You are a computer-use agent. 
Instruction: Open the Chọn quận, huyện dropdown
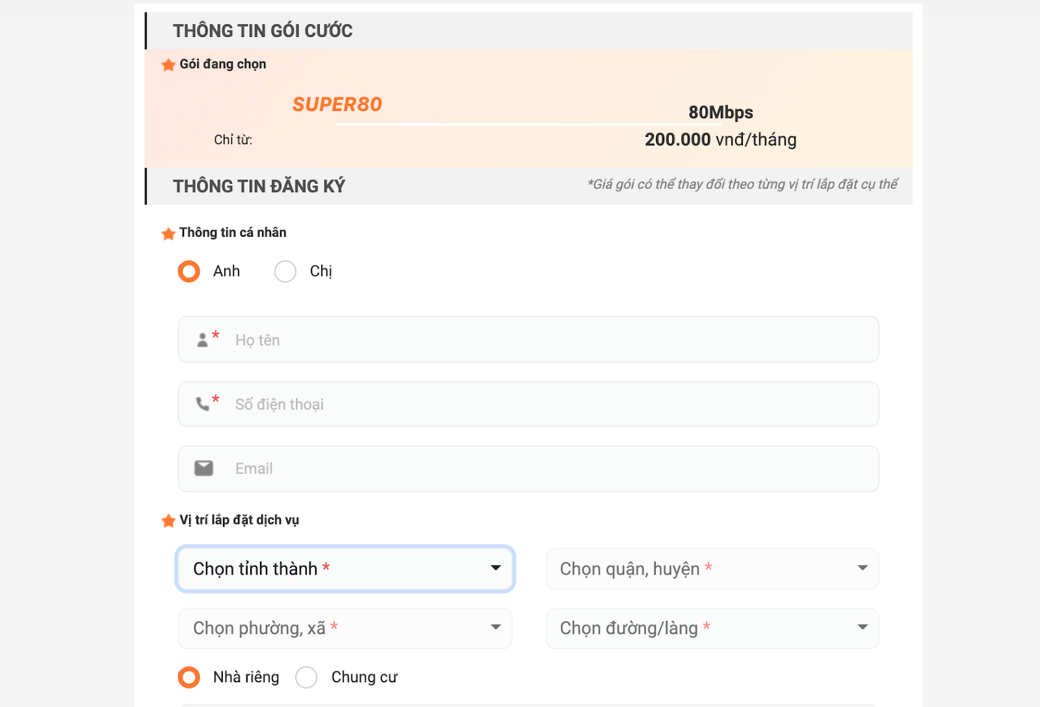[x=712, y=569]
